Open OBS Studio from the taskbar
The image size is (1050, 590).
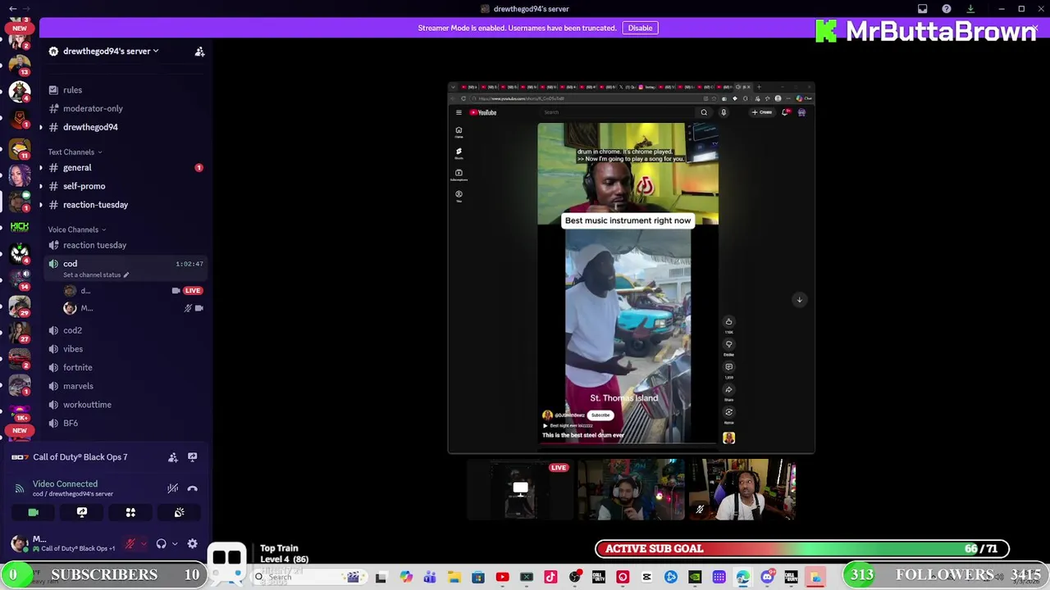(574, 577)
